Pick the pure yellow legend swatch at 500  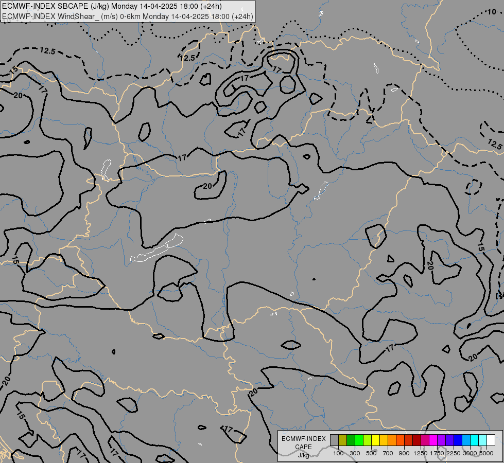pos(375,440)
